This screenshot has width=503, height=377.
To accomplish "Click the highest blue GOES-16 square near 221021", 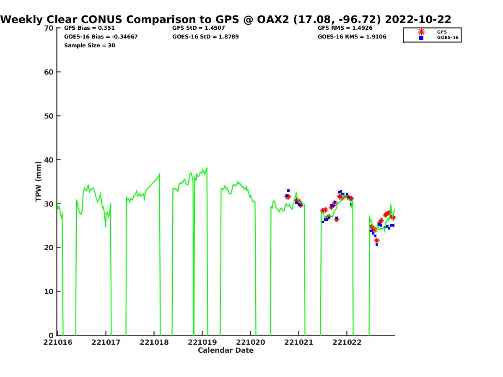I will pyautogui.click(x=288, y=191).
